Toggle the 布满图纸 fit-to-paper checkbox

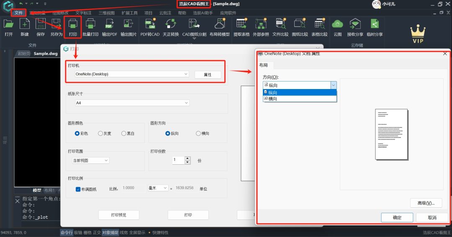point(78,189)
